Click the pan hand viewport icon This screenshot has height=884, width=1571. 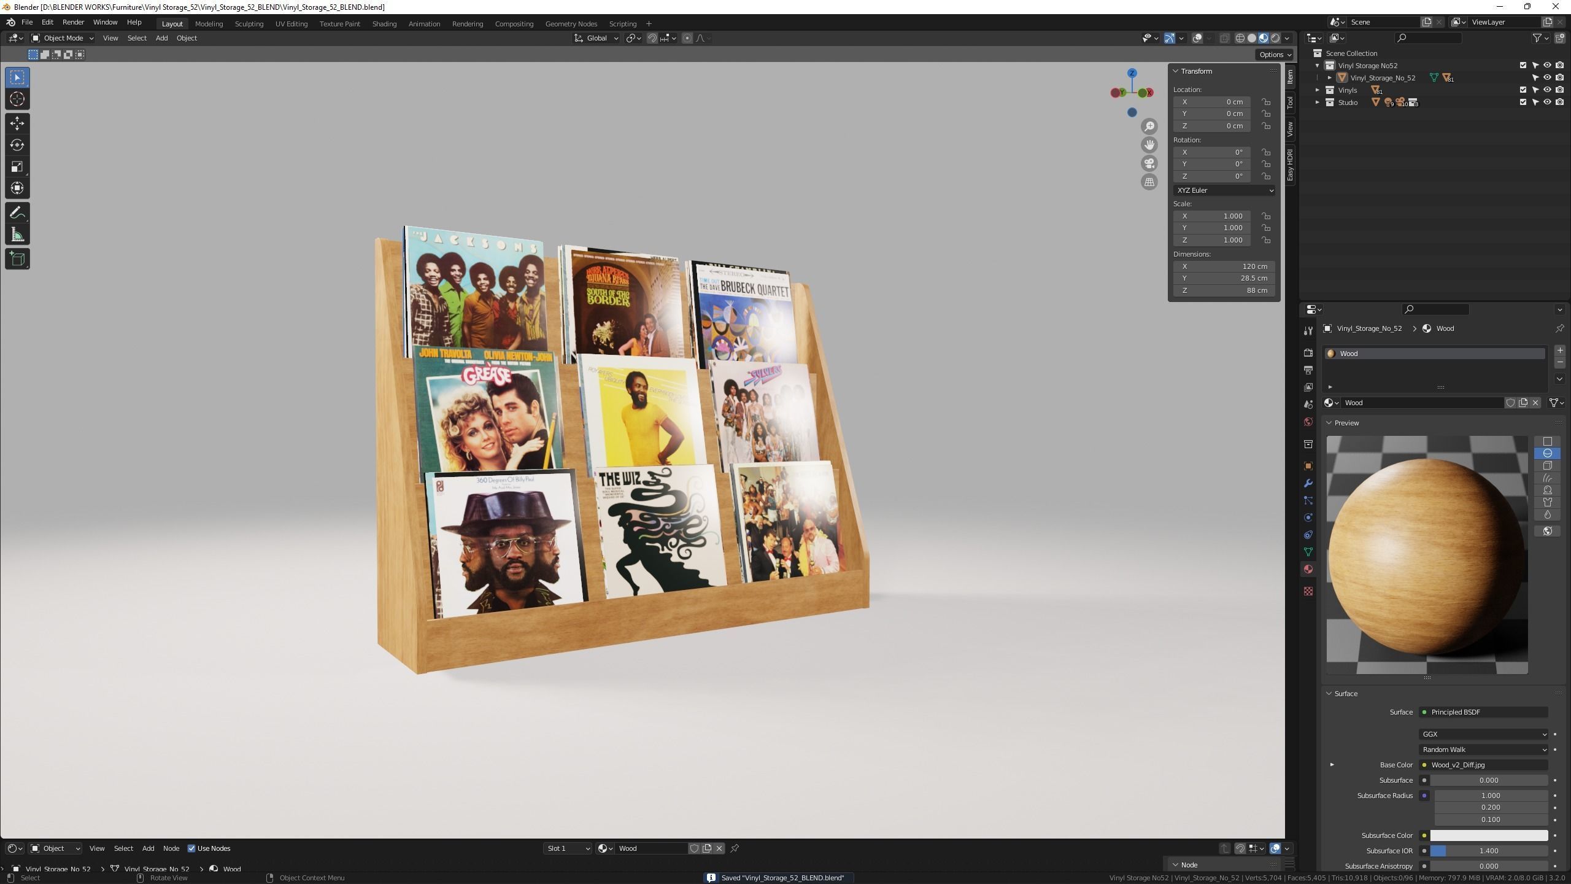pos(1149,145)
